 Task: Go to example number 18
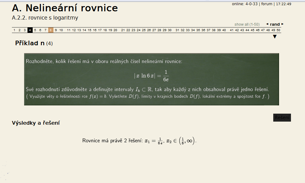[x=105, y=30]
